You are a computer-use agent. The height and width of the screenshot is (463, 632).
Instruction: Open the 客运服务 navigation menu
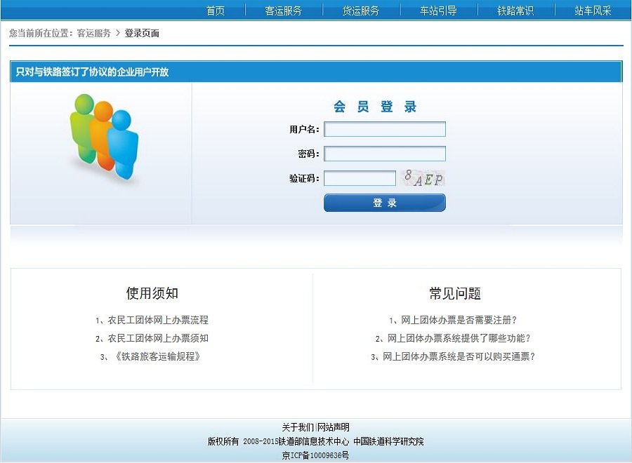coord(284,11)
